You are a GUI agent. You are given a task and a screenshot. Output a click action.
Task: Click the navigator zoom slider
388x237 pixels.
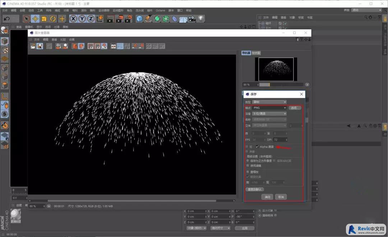coord(281,84)
